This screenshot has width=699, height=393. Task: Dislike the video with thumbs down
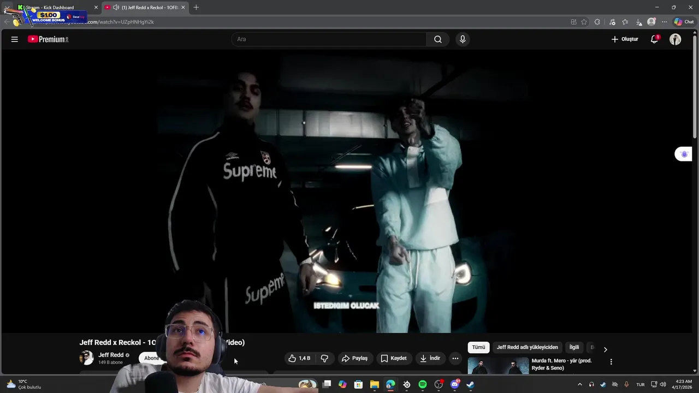click(x=324, y=359)
